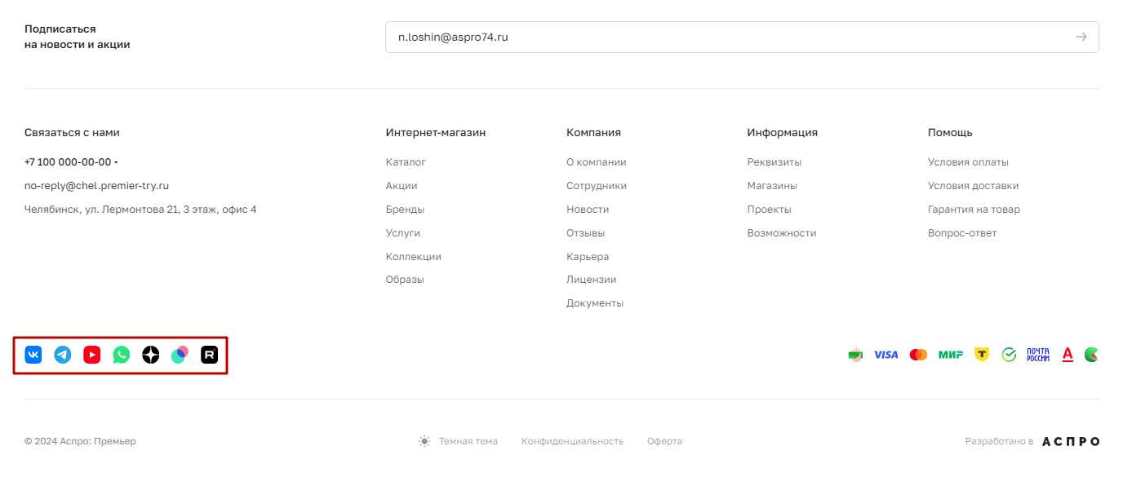Image resolution: width=1123 pixels, height=477 pixels.
Task: Open the Интернет-магазин section heading
Action: pyautogui.click(x=436, y=132)
